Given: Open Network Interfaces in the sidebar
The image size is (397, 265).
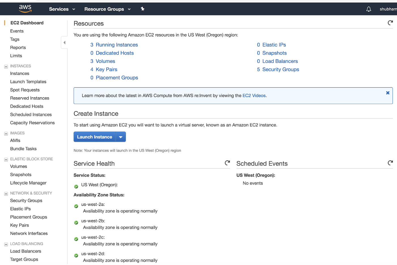Looking at the screenshot, I should point(29,233).
